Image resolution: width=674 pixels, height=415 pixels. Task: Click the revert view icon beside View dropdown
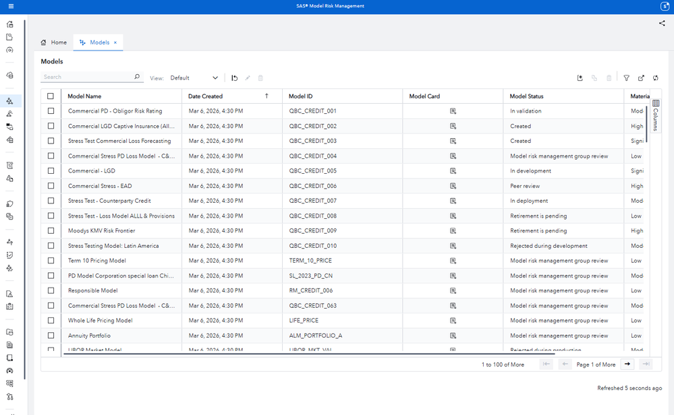coord(234,78)
